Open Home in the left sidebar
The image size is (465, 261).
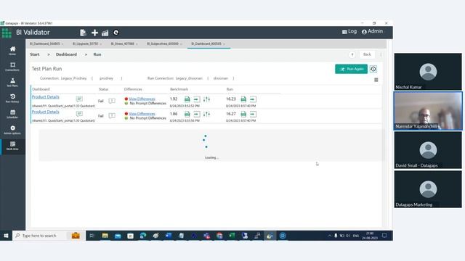[12, 51]
